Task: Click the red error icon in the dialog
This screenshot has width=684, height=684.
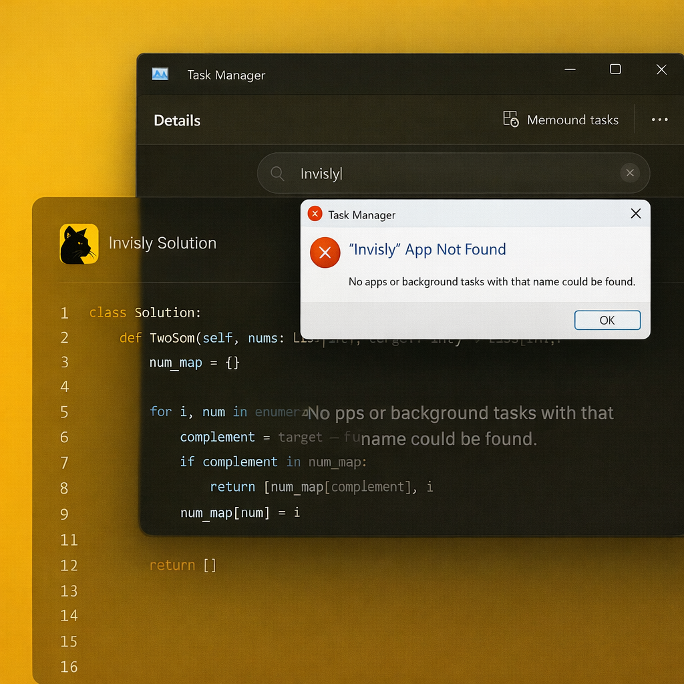Action: [325, 252]
